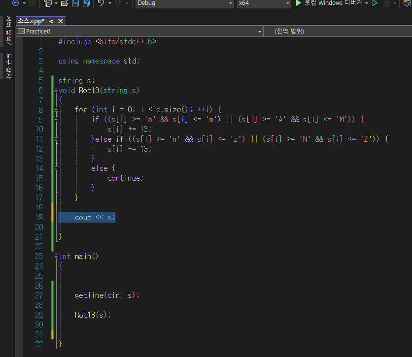Collapse the int main() function block
Screen dimensions: 412x357
coord(56,257)
